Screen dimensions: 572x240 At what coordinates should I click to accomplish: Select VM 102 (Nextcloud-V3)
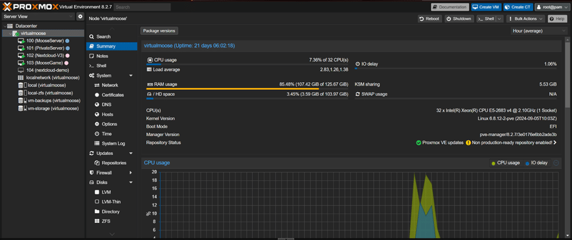click(45, 55)
